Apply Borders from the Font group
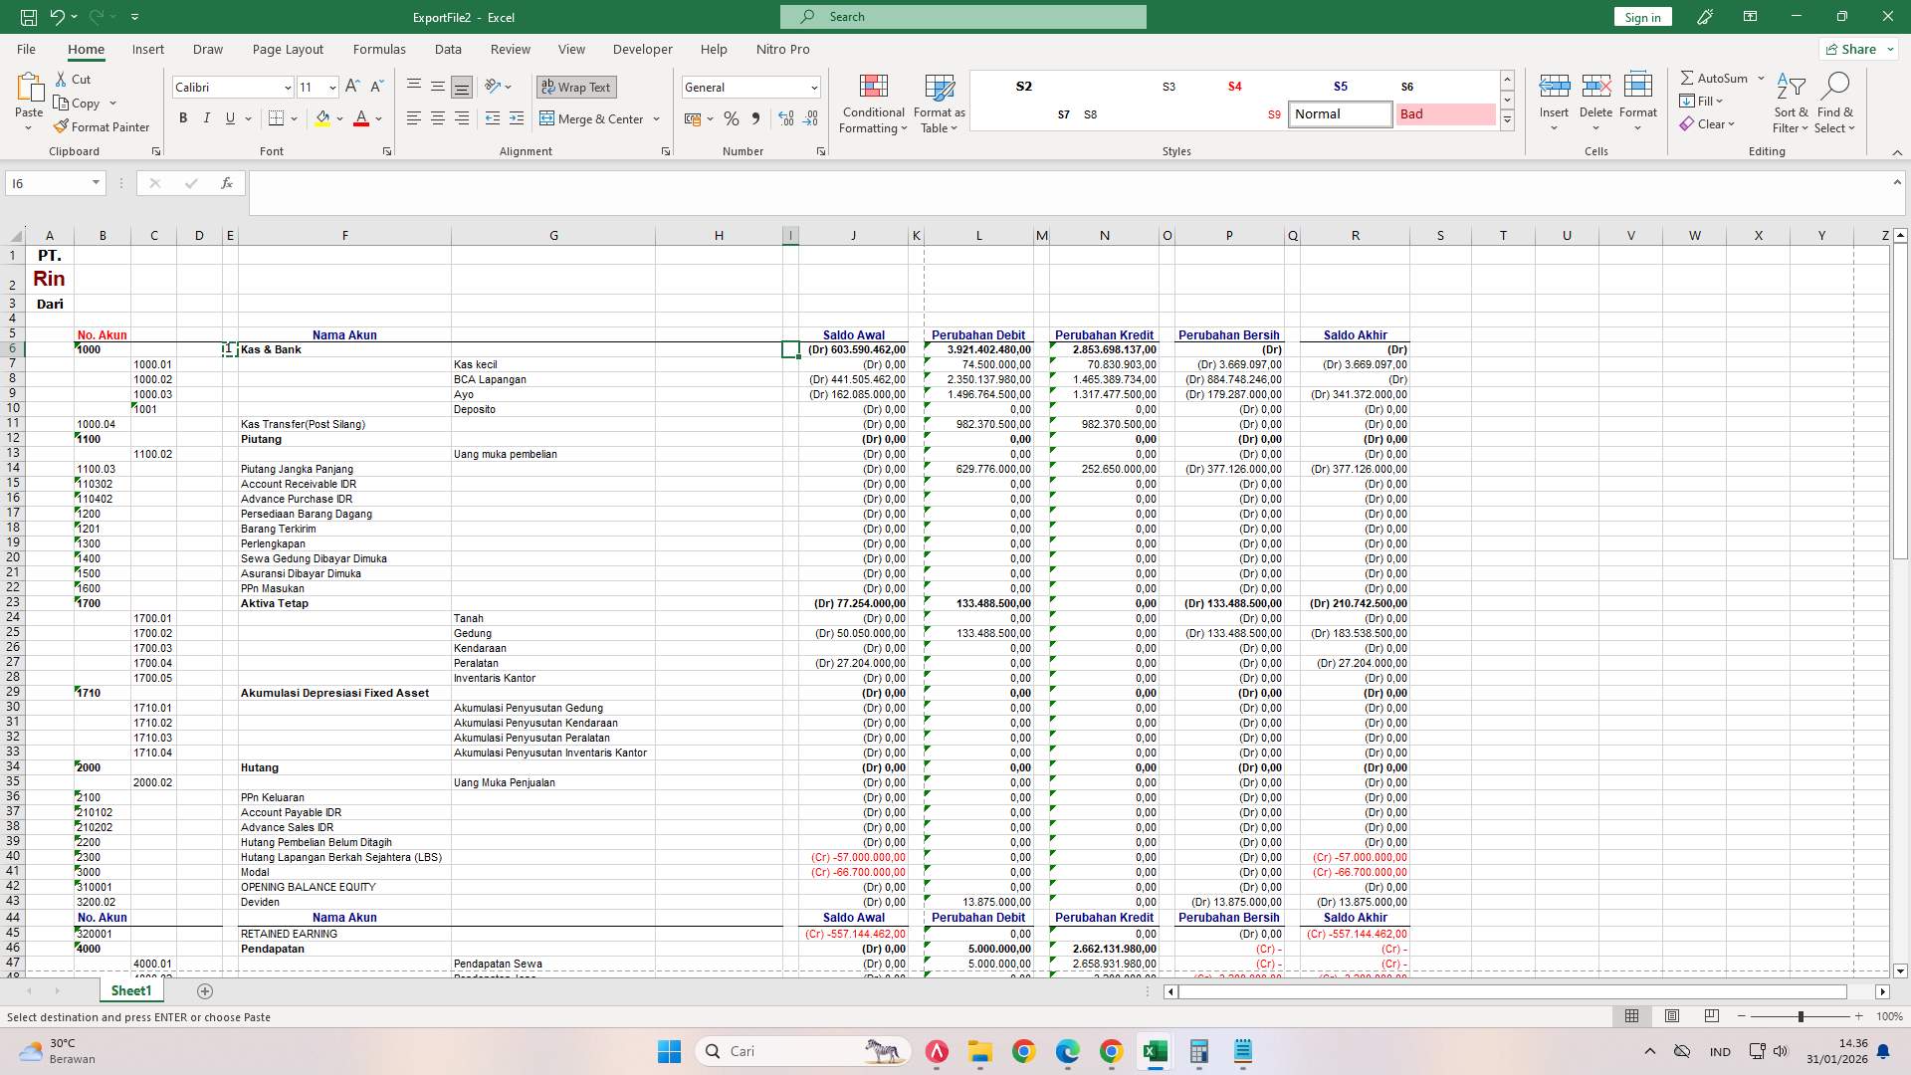The image size is (1911, 1075). [277, 118]
